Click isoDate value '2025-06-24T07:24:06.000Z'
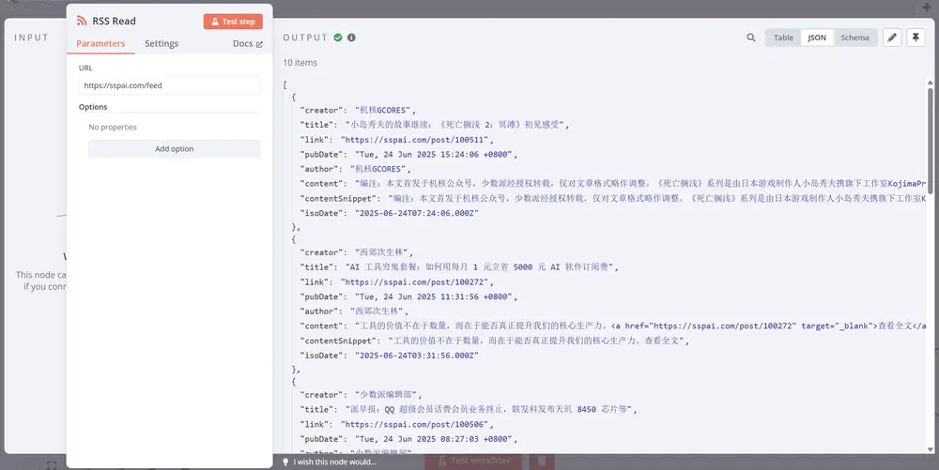 (x=416, y=213)
